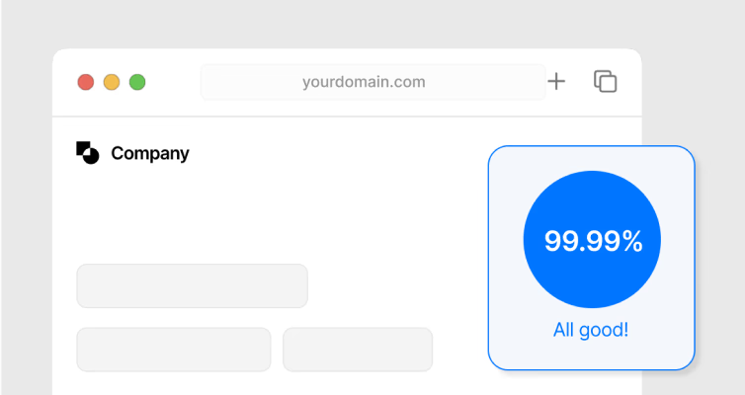The width and height of the screenshot is (745, 395).
Task: Click the lower-left grey placeholder block
Action: pyautogui.click(x=174, y=350)
